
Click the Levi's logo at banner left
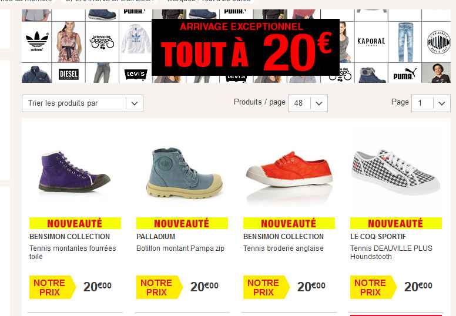(x=136, y=74)
